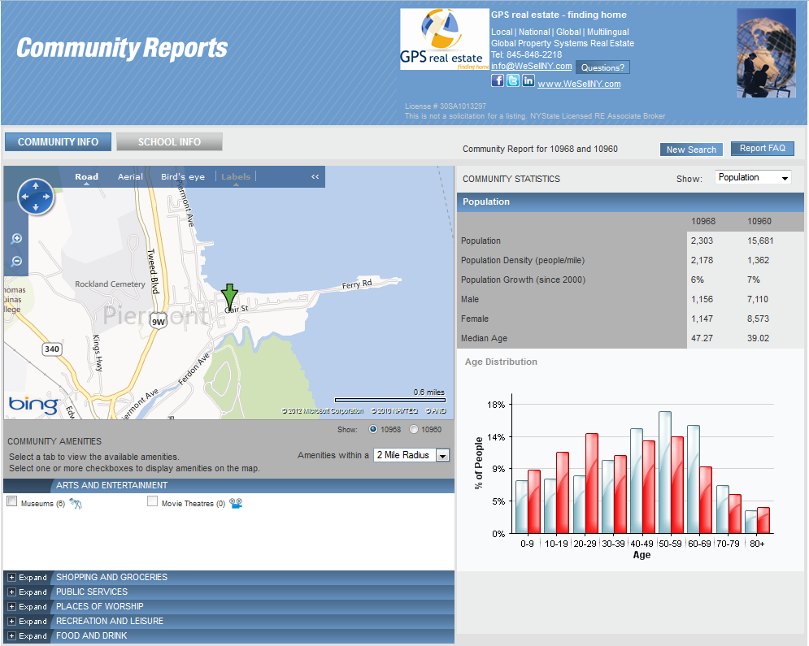Switch to the School Info tab
Screen dimensions: 809x646
169,142
